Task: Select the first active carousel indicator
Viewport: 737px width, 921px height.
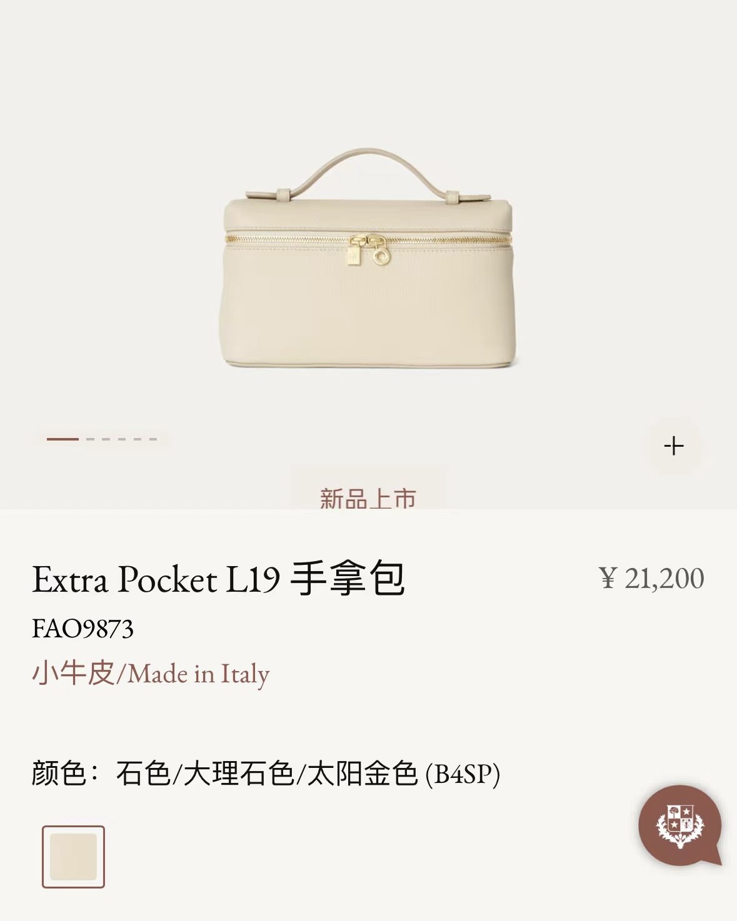Action: tap(63, 439)
